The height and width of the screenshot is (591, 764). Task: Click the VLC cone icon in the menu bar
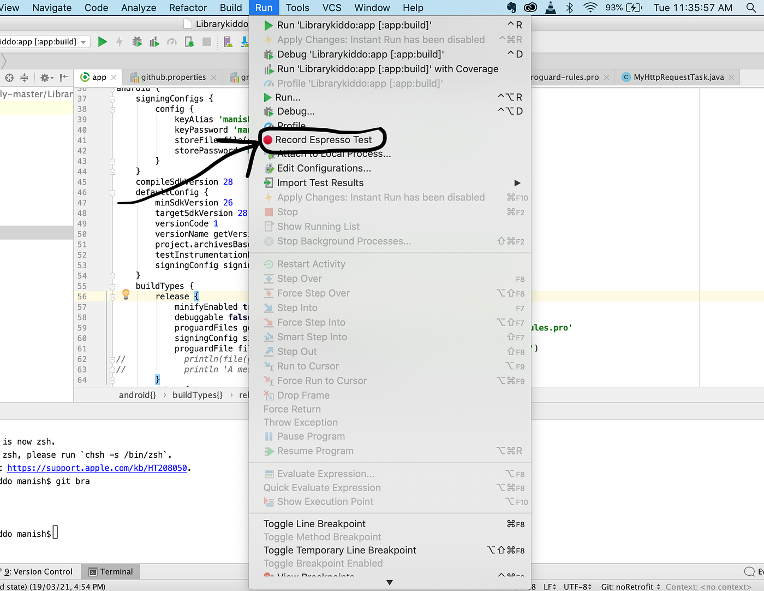click(x=551, y=8)
